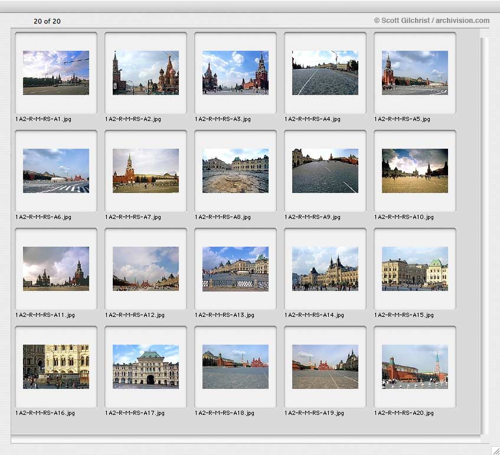The image size is (500, 455).
Task: Open thumbnail 1A2-R-M-RS-A15.jpg
Action: (x=415, y=269)
